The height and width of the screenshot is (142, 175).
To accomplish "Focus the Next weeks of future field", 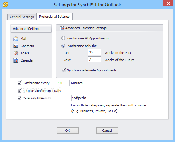I will click(x=95, y=59).
